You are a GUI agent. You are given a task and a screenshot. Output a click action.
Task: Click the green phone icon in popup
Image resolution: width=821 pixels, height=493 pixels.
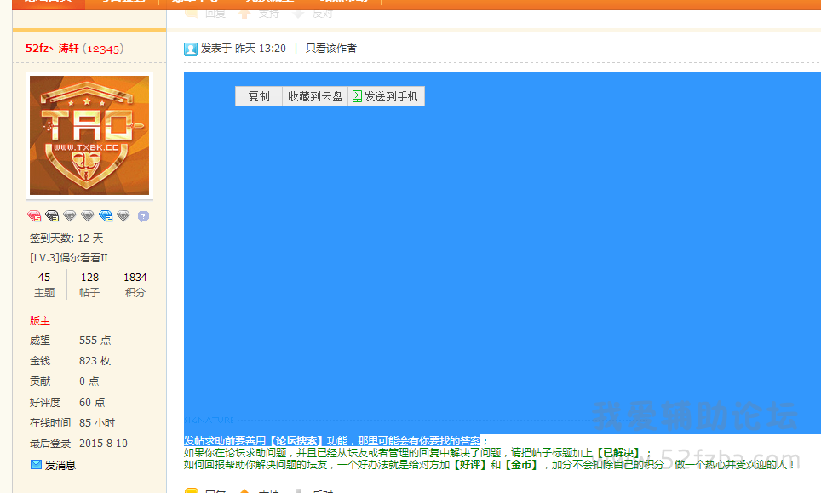coord(357,97)
